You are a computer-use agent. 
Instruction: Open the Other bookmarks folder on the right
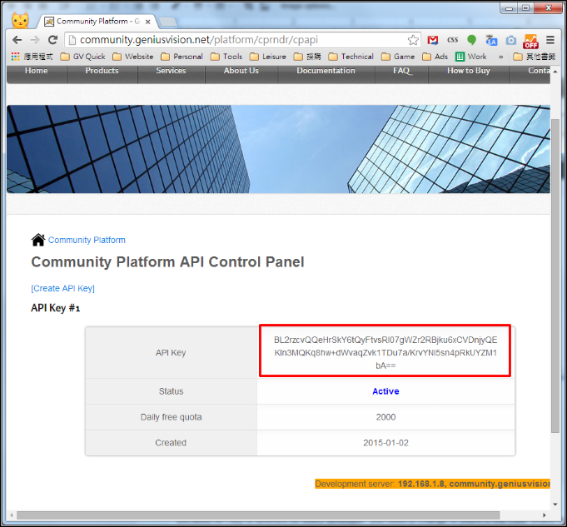tap(534, 57)
